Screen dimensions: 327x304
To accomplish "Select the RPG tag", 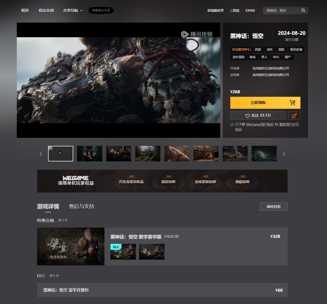I will point(276,57).
